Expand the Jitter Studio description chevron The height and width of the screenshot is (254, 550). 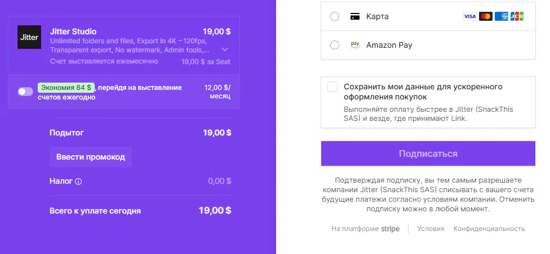coord(225,49)
